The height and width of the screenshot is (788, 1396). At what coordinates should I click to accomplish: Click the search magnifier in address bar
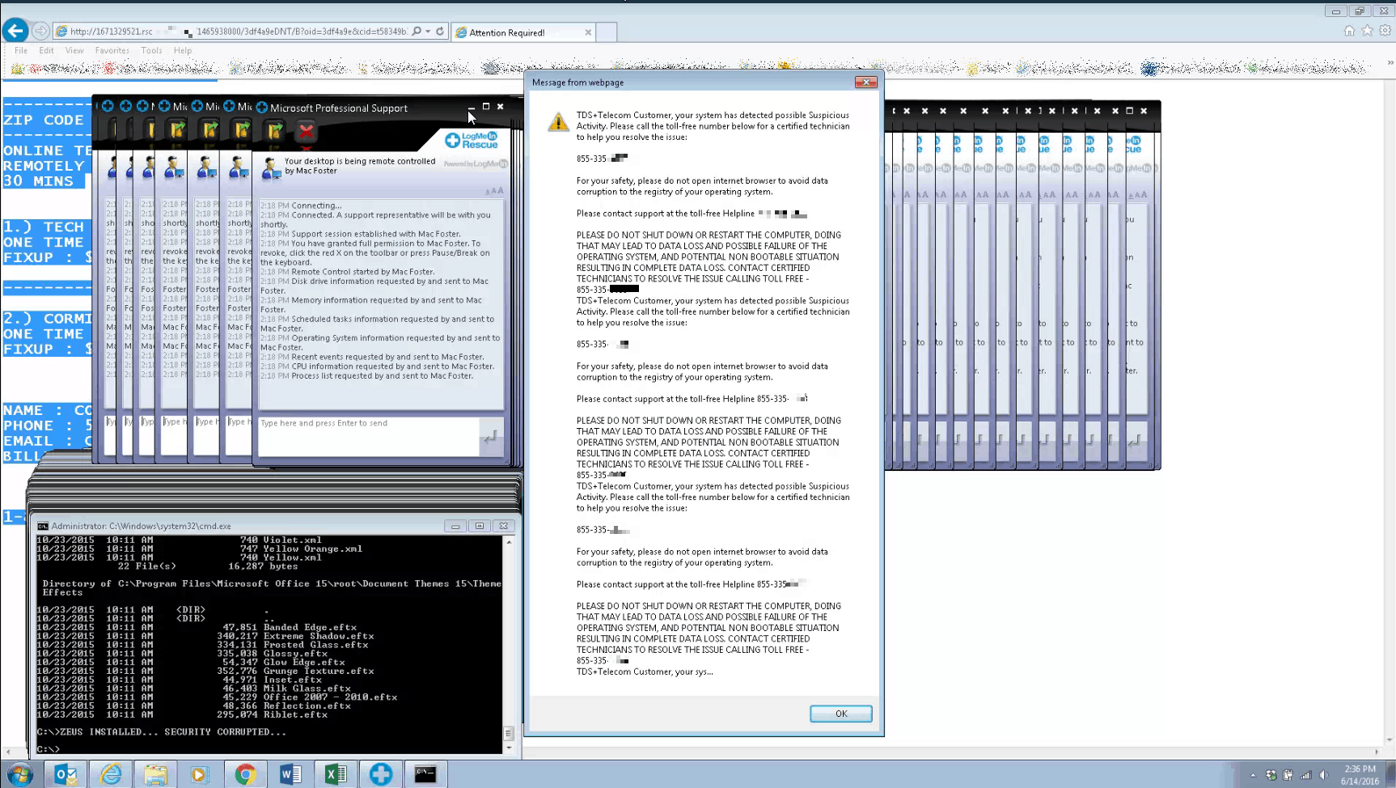point(417,32)
